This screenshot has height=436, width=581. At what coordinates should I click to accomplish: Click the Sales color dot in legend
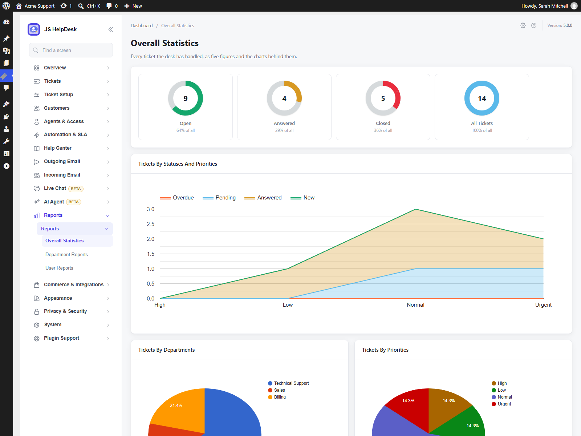[270, 390]
